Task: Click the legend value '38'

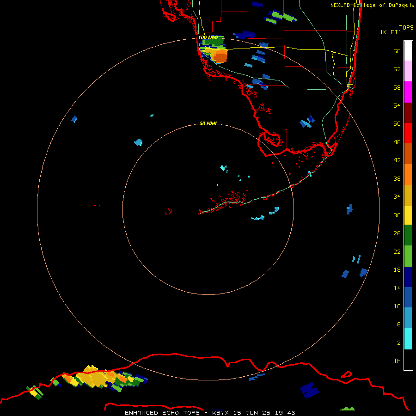Action: pos(397,179)
